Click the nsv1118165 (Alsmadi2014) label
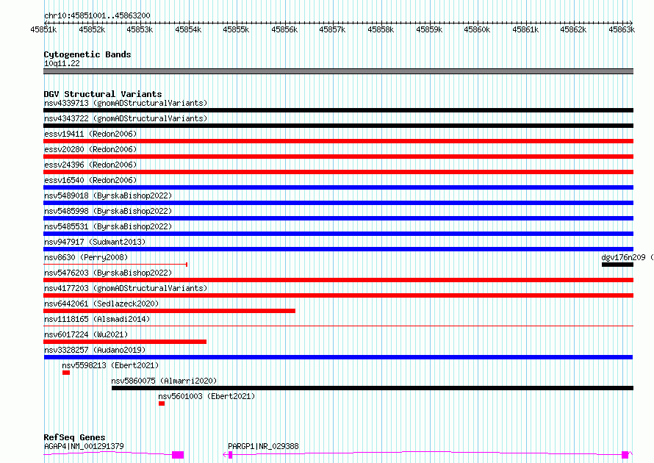Image resolution: width=654 pixels, height=463 pixels. pos(97,319)
